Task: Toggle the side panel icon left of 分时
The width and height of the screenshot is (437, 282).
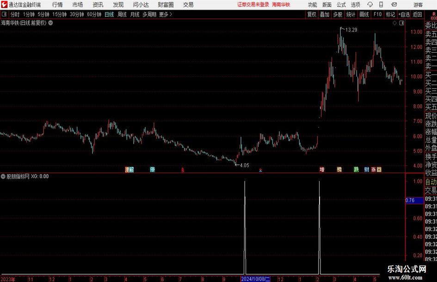Action: click(4, 14)
